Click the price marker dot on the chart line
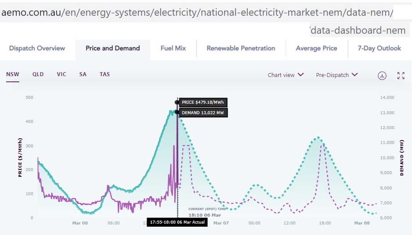The width and height of the screenshot is (412, 235). coord(177,102)
